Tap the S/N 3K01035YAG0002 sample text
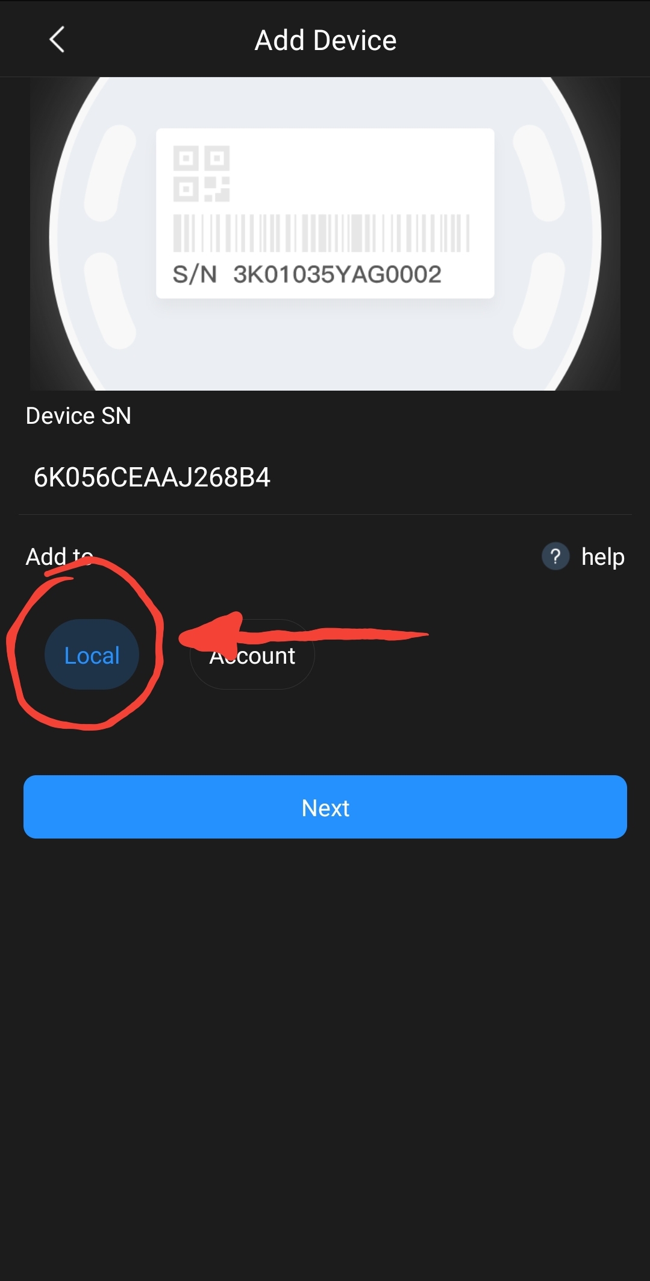650x1281 pixels. click(307, 274)
